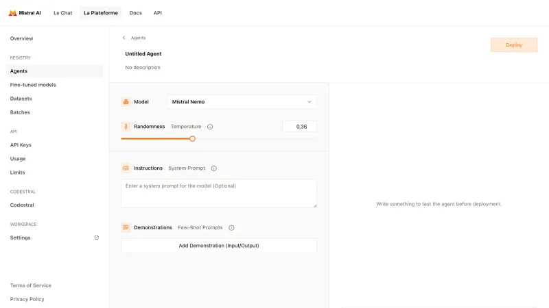549x308 pixels.
Task: Open Privacy Policy link
Action: pyautogui.click(x=27, y=299)
